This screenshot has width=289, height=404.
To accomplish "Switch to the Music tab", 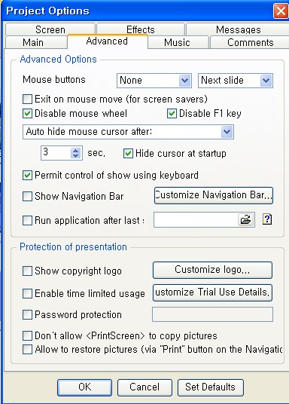I will pos(178,42).
